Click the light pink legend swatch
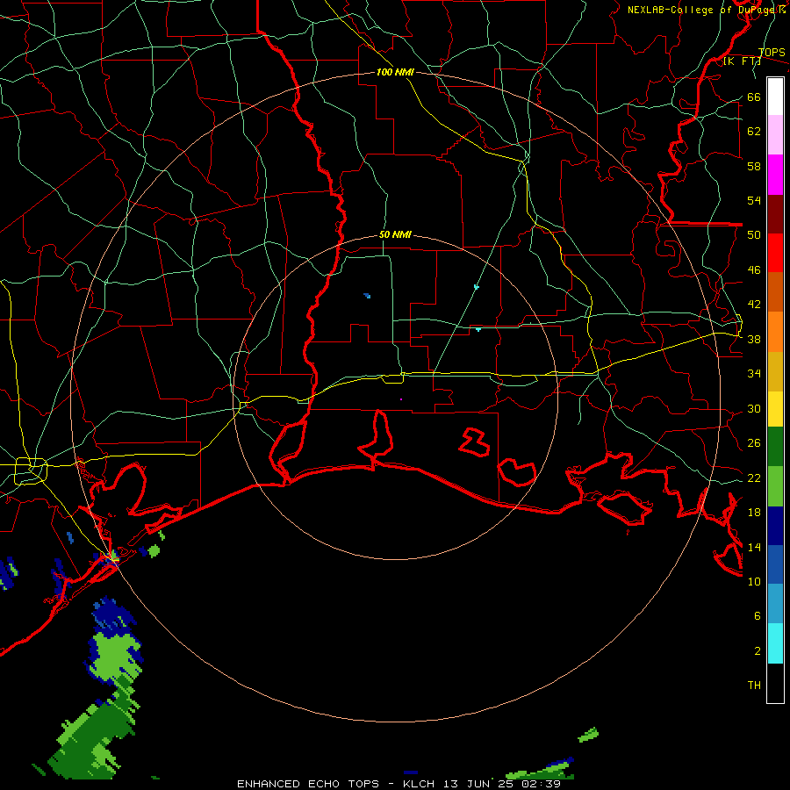Screen dimensions: 790x790 click(775, 134)
